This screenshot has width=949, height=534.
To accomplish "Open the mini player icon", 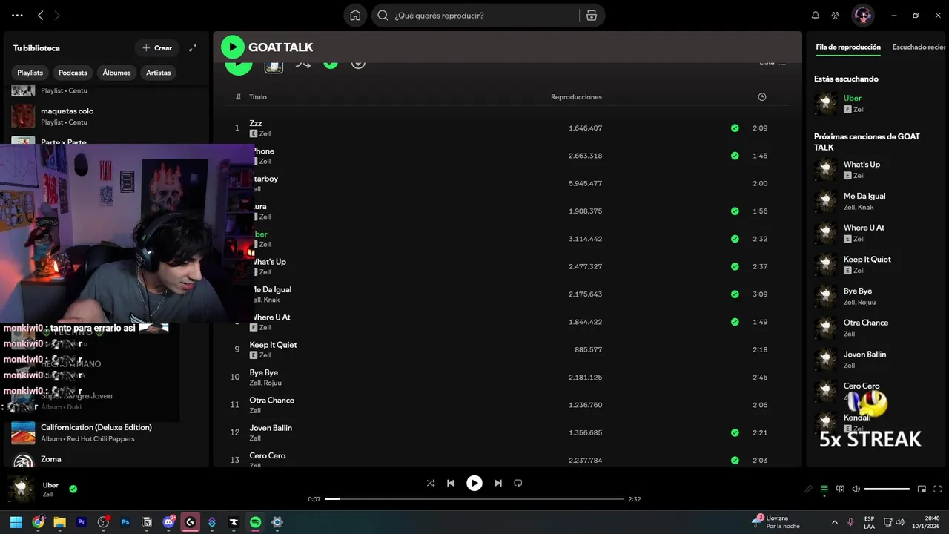I will (x=922, y=489).
